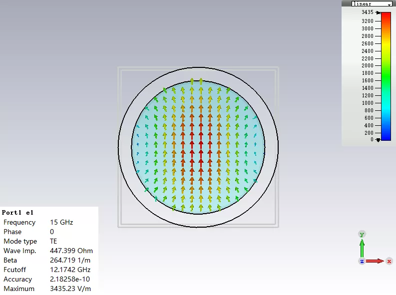Click the frequency value "15 GHz"
This screenshot has height=295, width=396.
pyautogui.click(x=61, y=222)
